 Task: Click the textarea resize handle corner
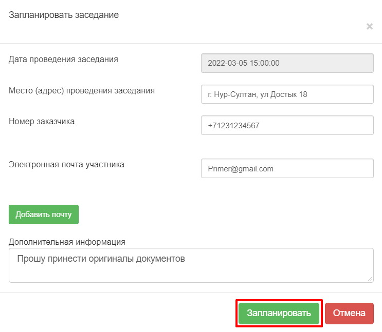(370, 279)
